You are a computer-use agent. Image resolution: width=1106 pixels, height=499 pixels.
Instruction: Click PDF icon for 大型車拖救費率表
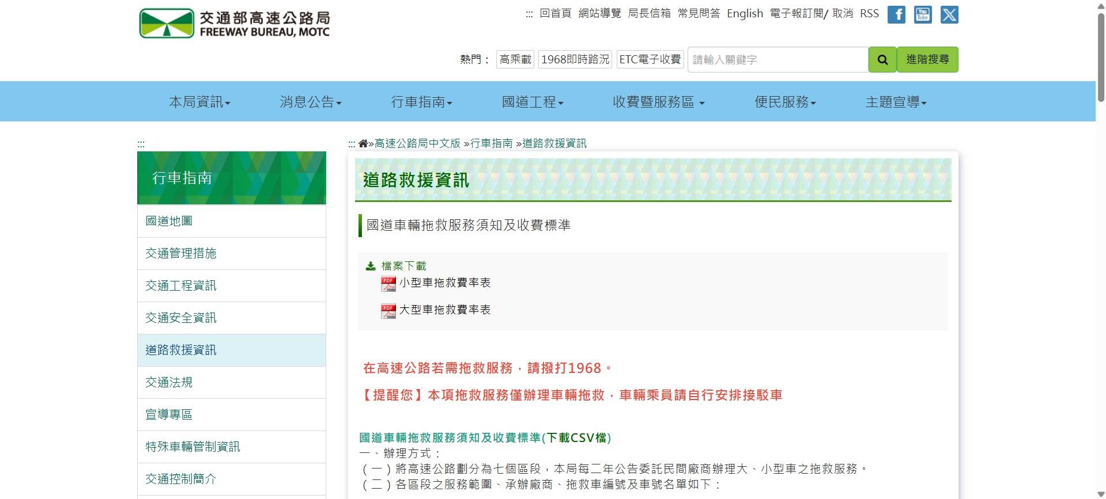coord(388,311)
